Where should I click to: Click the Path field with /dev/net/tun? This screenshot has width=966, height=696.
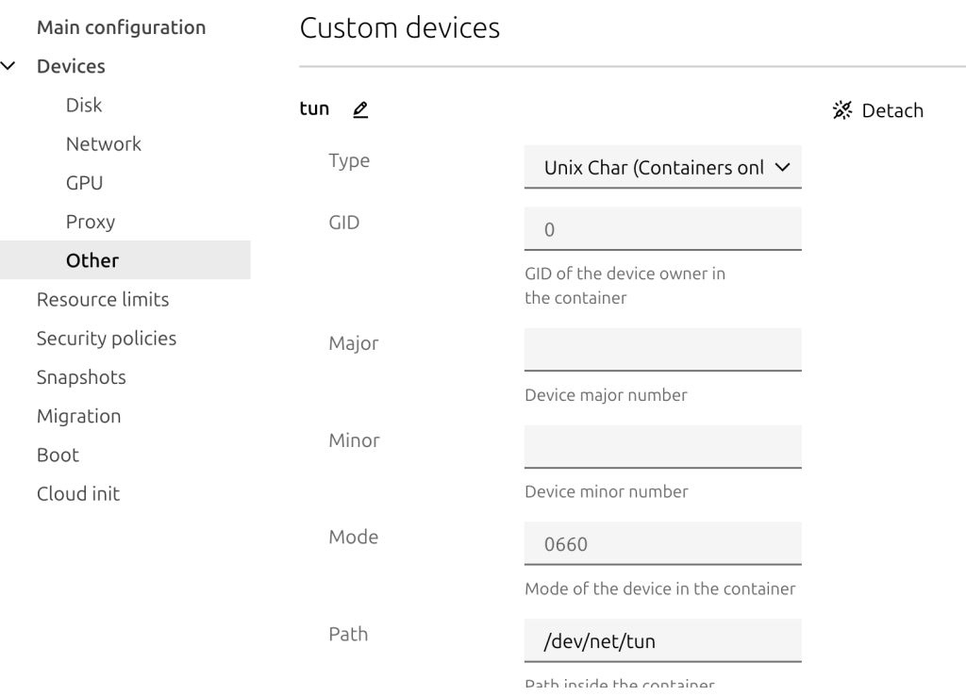pyautogui.click(x=662, y=641)
